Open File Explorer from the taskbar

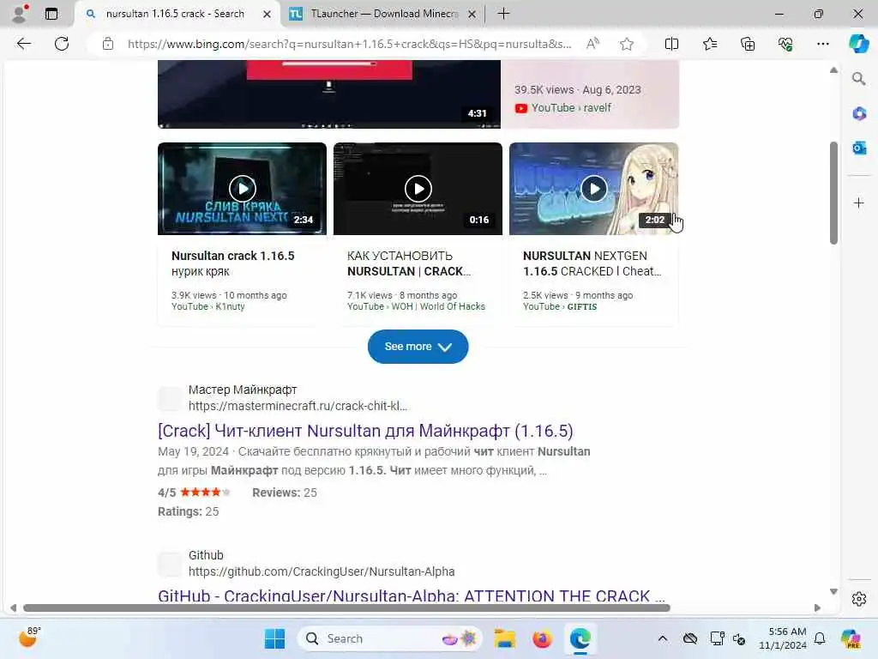tap(504, 638)
